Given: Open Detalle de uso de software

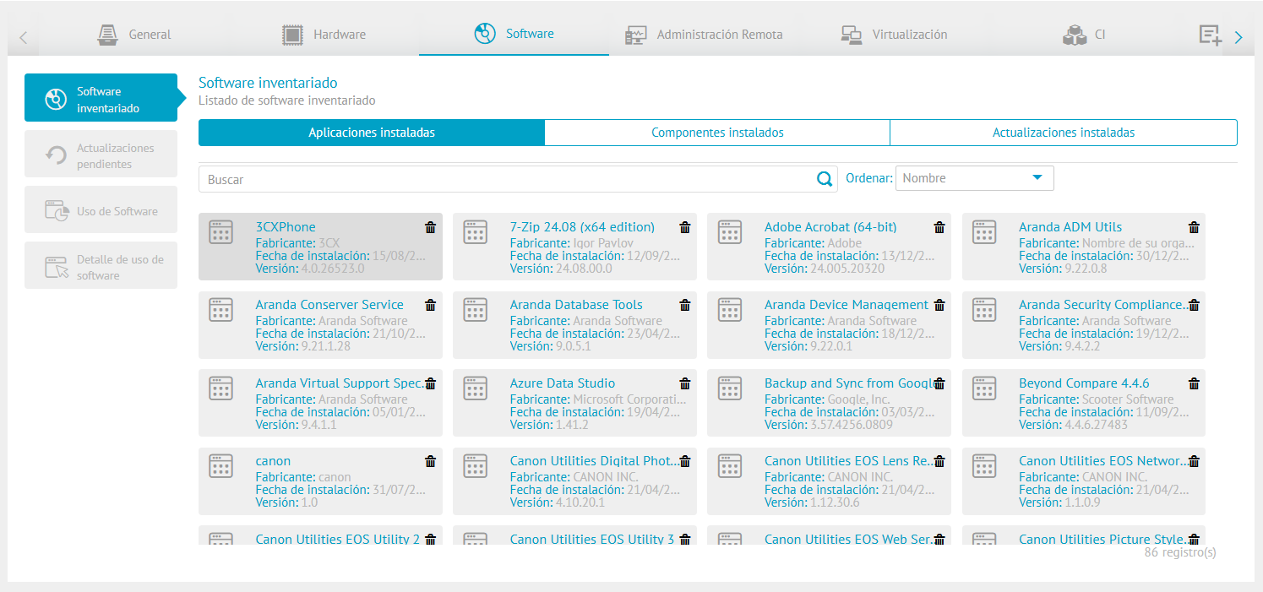Looking at the screenshot, I should coord(101,267).
